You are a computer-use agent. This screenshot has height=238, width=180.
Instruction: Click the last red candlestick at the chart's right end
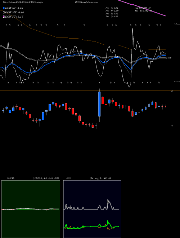[166, 107]
